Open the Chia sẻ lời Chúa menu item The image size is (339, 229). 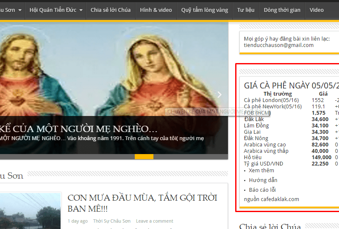pos(111,10)
